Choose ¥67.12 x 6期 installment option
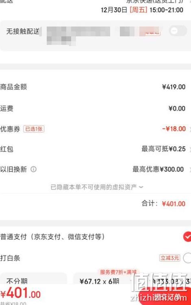 click(x=99, y=281)
